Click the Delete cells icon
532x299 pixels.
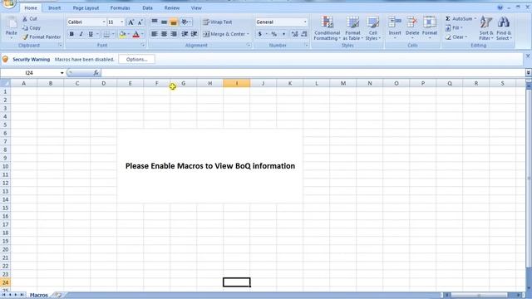click(412, 22)
